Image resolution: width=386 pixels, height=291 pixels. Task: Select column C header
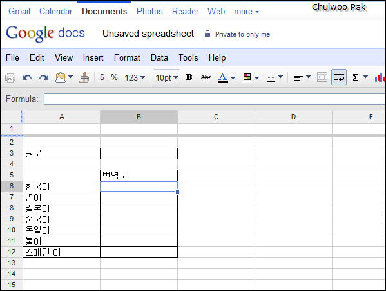(x=216, y=117)
